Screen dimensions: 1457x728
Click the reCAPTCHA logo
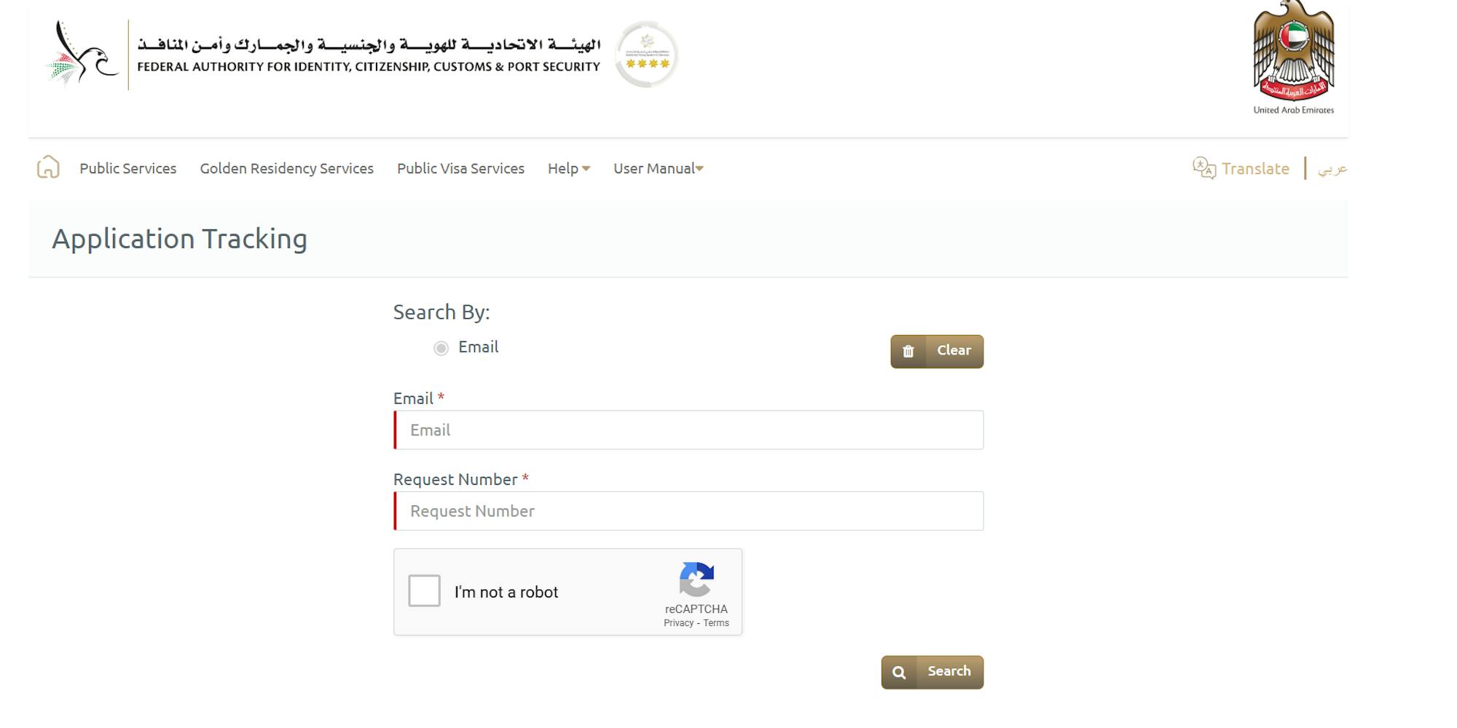click(696, 579)
